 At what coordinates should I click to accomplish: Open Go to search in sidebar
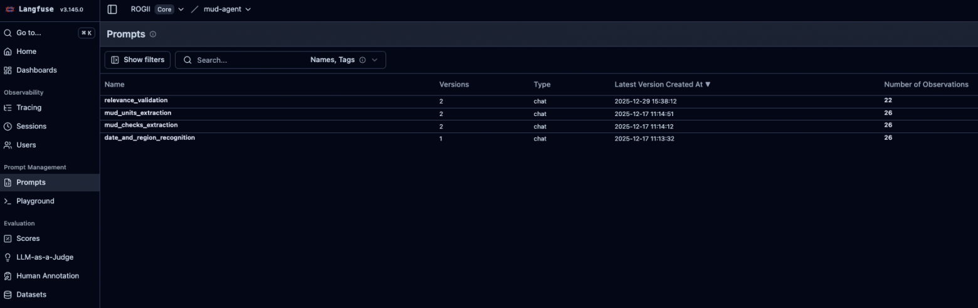(29, 33)
